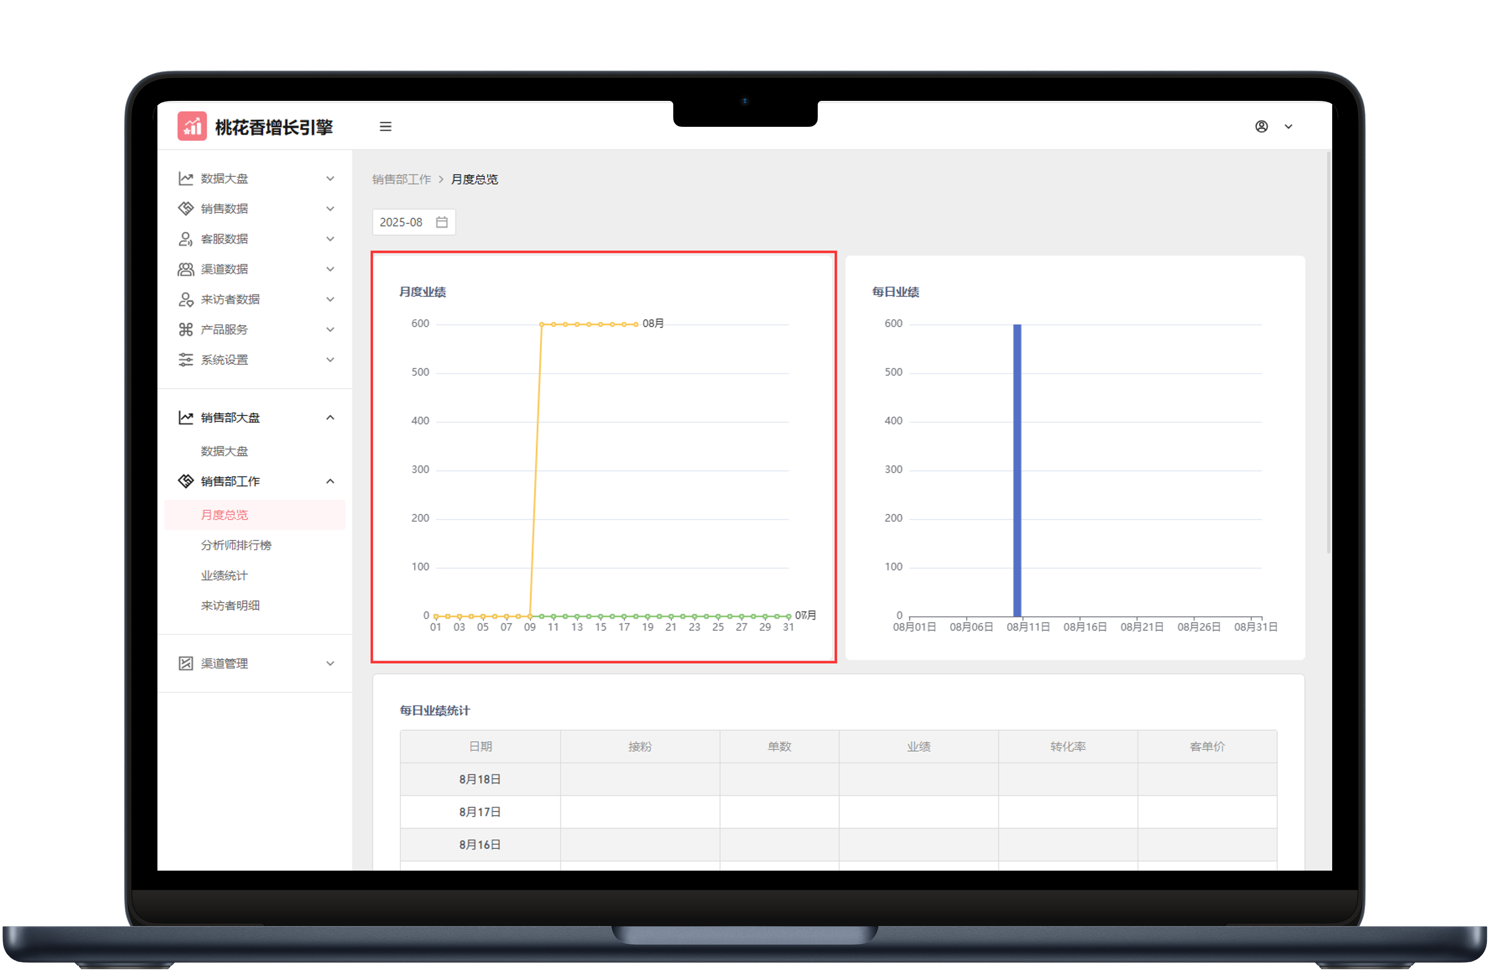This screenshot has width=1491, height=972.
Task: Expand the 渠道管理 menu chevron
Action: [330, 663]
